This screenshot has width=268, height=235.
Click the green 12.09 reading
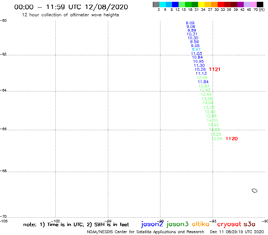tap(202, 78)
